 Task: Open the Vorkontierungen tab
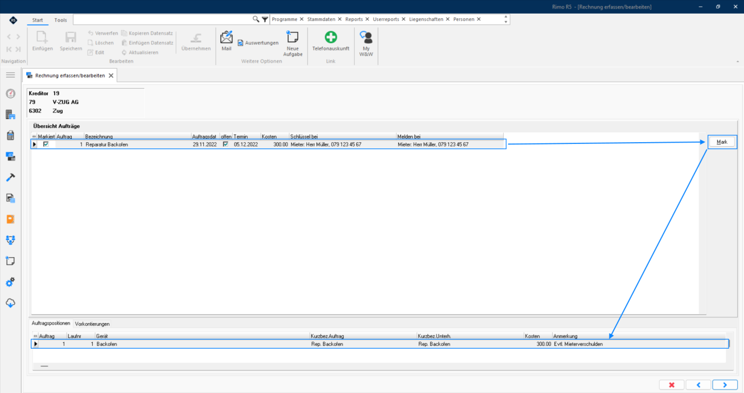click(92, 324)
